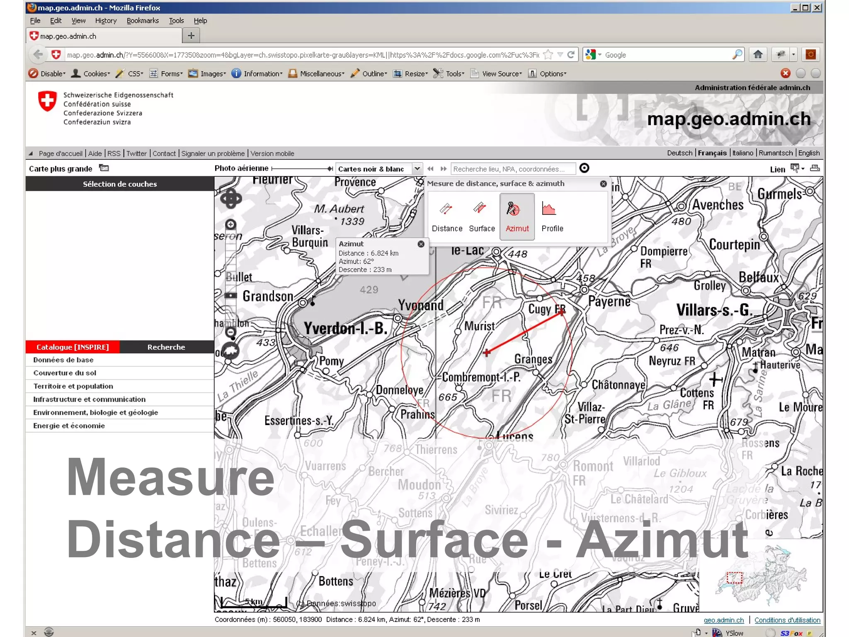The image size is (849, 637).
Task: Open the Aide link
Action: point(95,153)
